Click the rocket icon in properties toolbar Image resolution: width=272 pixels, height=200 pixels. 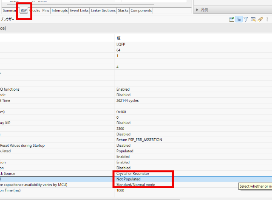tap(260, 19)
